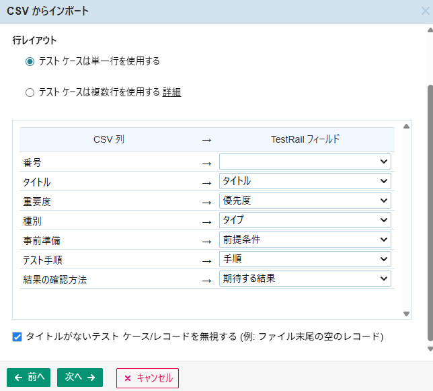Close the CSV import dialog

(x=425, y=11)
